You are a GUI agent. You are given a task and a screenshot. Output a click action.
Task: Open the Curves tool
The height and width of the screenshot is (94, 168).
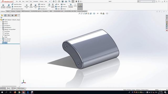pyautogui.click(x=75, y=5)
